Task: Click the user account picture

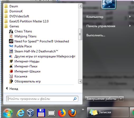Action: click(x=109, y=4)
